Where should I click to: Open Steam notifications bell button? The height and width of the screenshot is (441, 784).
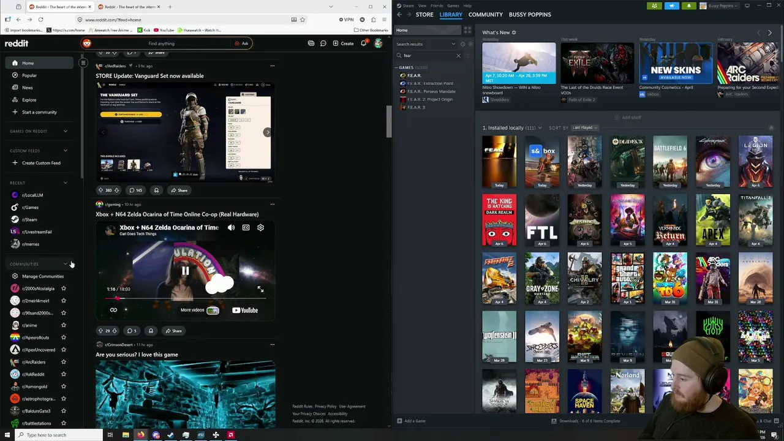coord(689,6)
